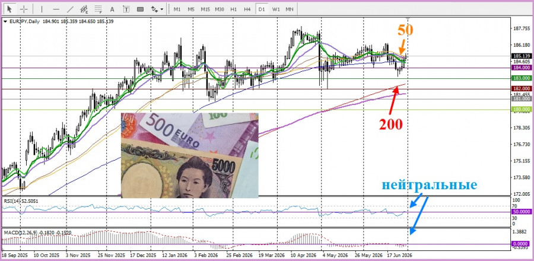The height and width of the screenshot is (261, 534).
Task: Click the MACD(12,26,9) indicator label
Action: coord(19,233)
